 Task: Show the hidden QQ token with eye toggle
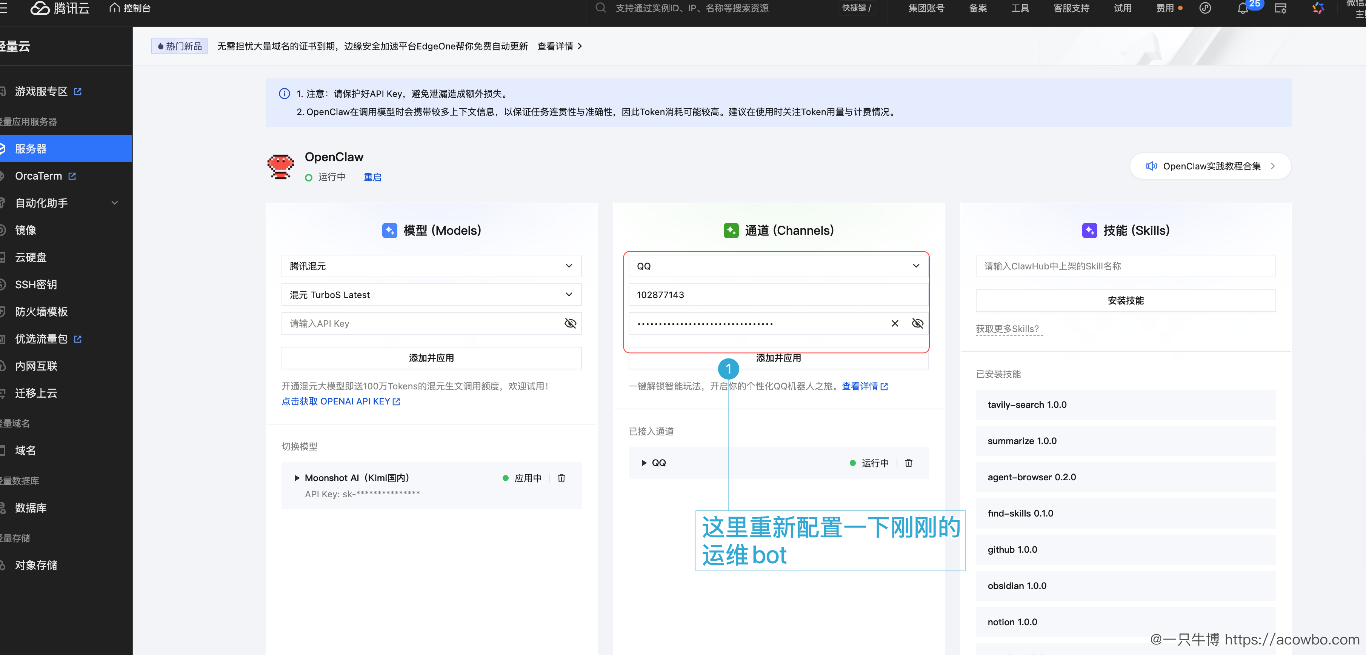pyautogui.click(x=917, y=323)
